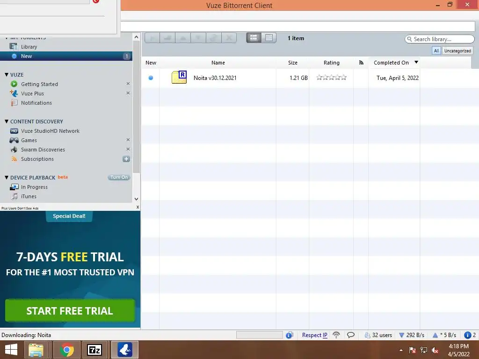Add a subscription with the plus button
The height and width of the screenshot is (359, 479).
tap(126, 159)
